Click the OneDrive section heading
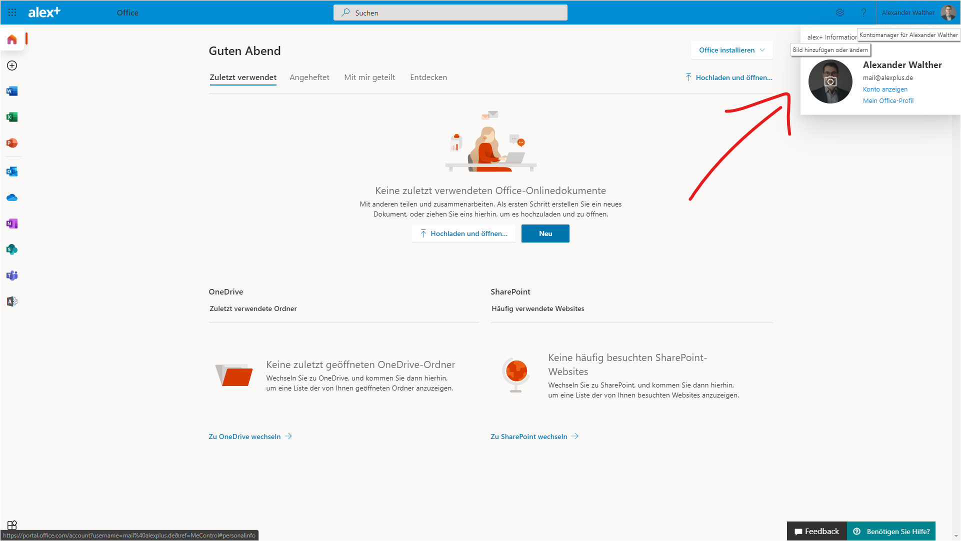Screen dimensions: 961x541 click(x=226, y=292)
